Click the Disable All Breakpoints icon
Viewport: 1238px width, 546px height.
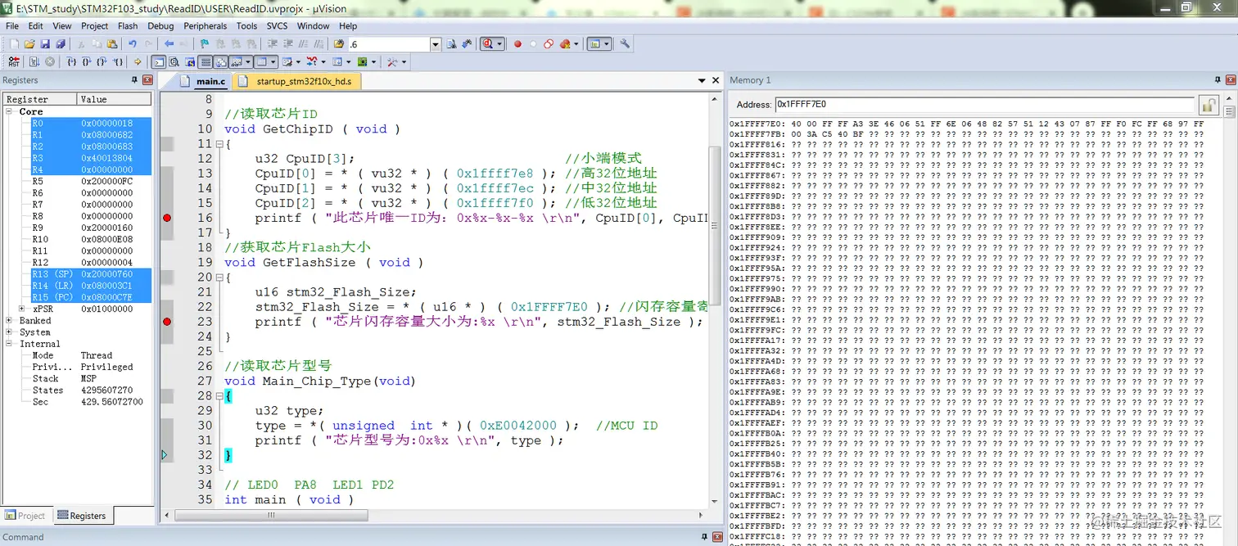(x=549, y=44)
